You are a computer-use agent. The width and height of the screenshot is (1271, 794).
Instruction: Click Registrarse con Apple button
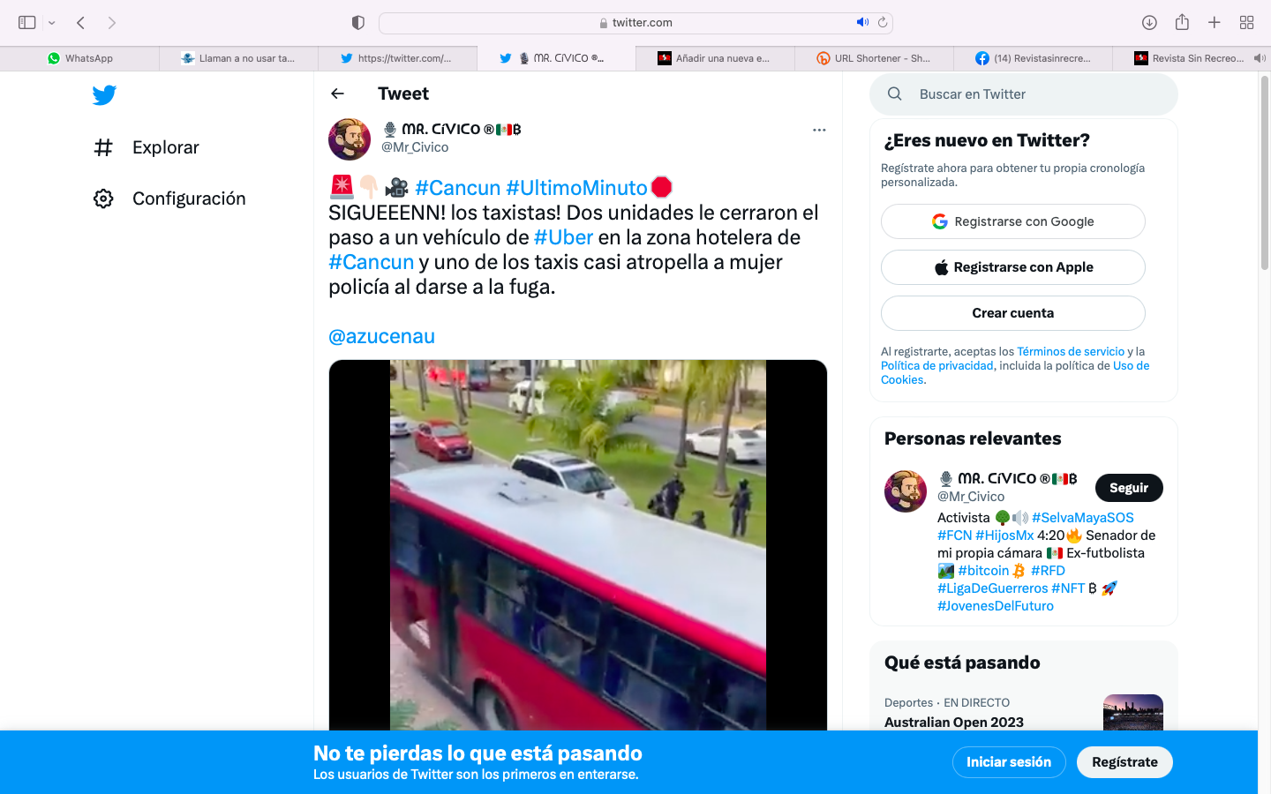(1013, 267)
